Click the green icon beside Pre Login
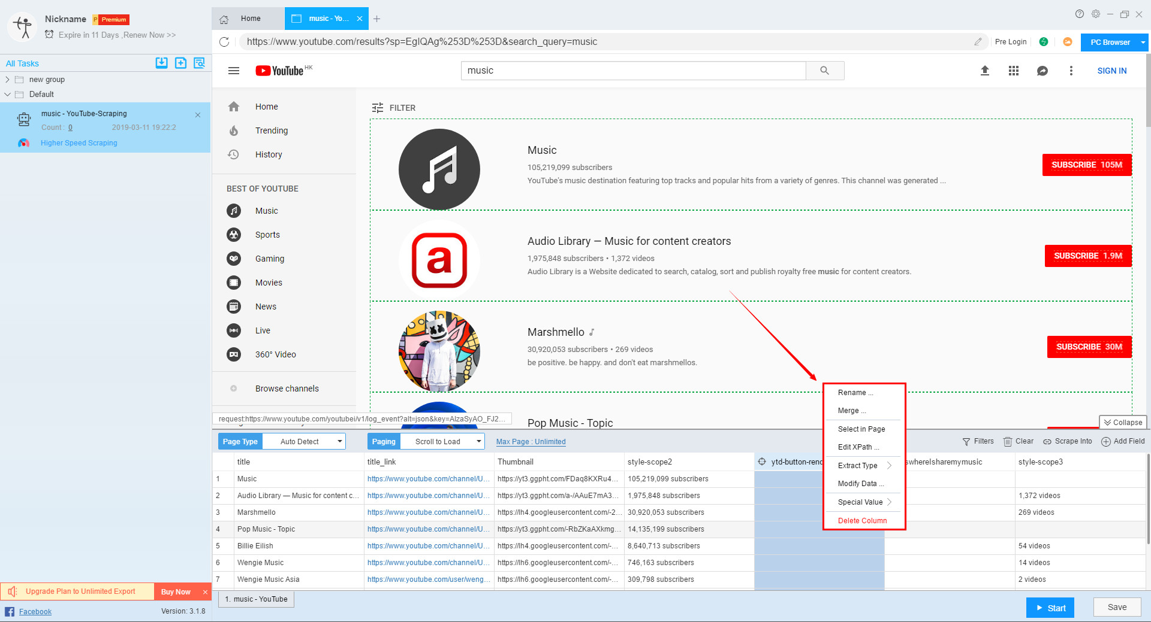The height and width of the screenshot is (622, 1151). (1044, 42)
